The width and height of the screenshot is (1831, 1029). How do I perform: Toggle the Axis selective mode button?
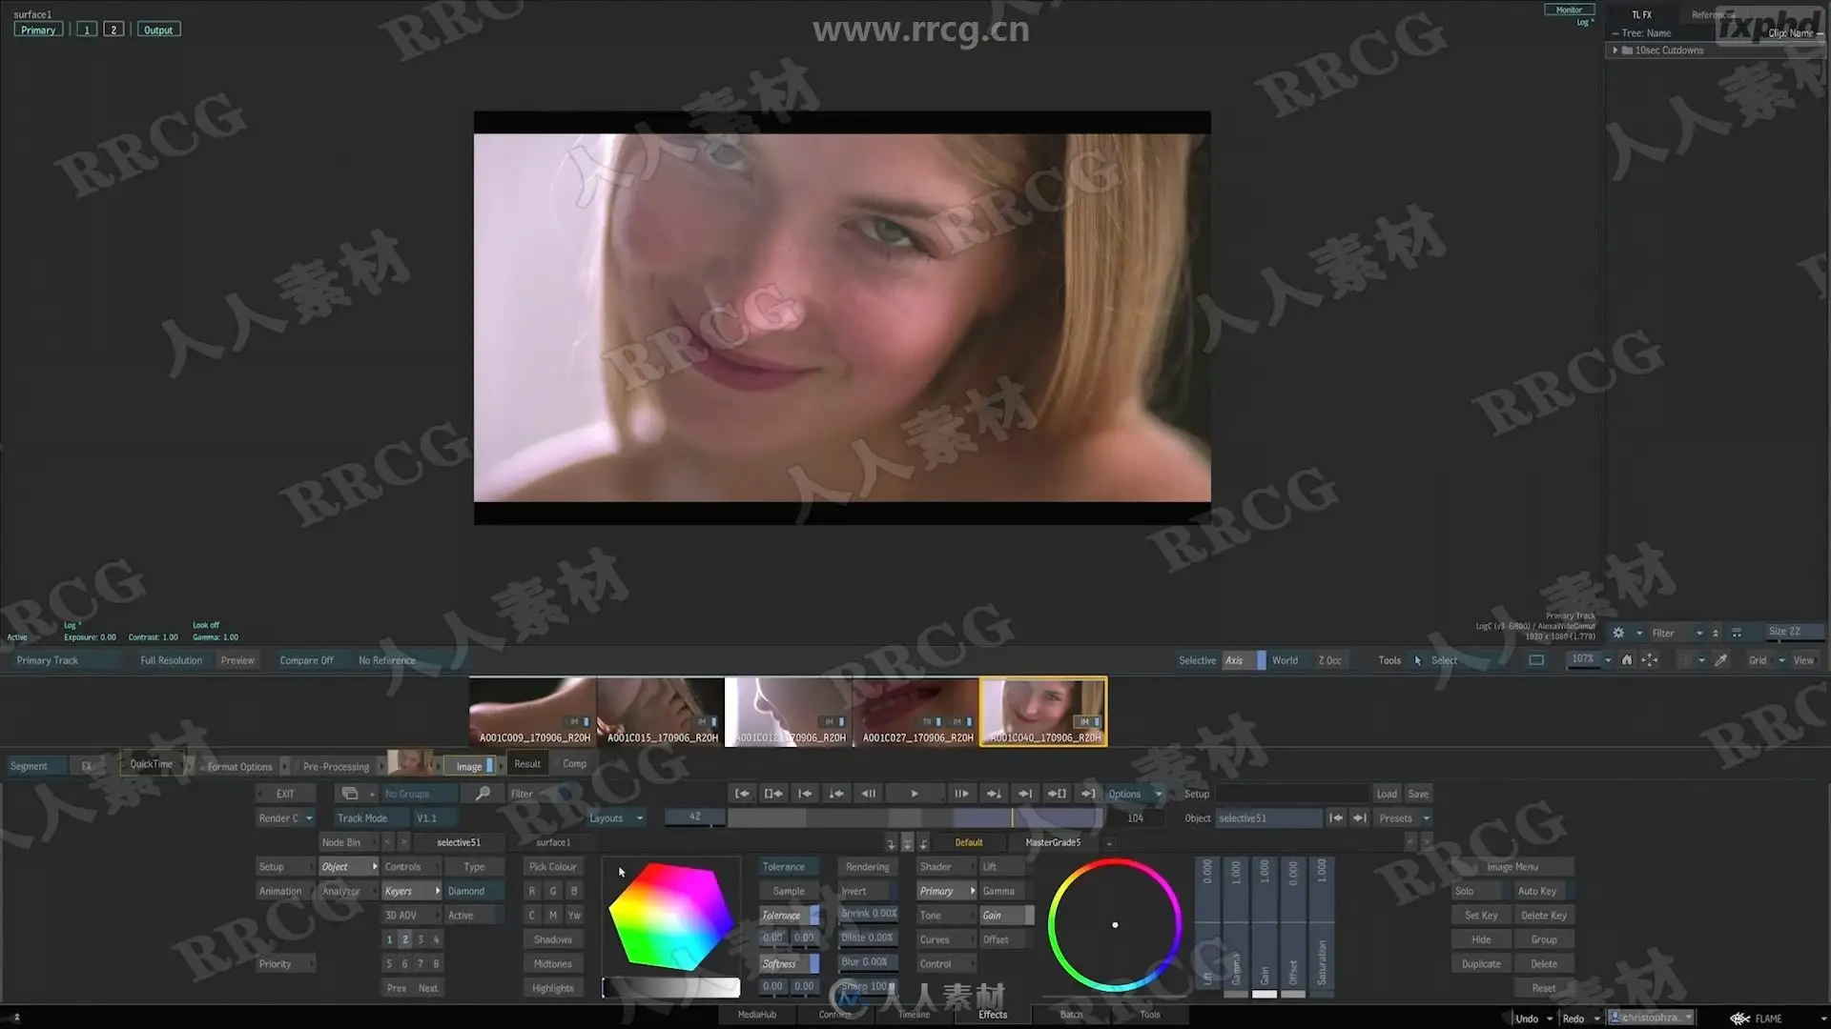click(x=1245, y=660)
